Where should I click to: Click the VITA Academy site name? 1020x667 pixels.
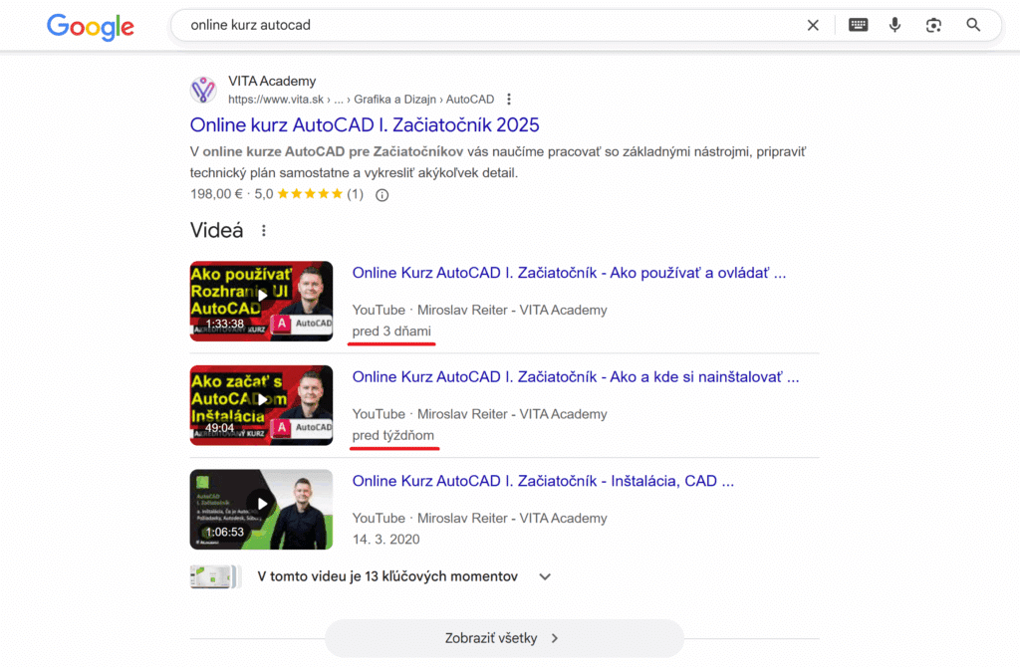coord(272,82)
